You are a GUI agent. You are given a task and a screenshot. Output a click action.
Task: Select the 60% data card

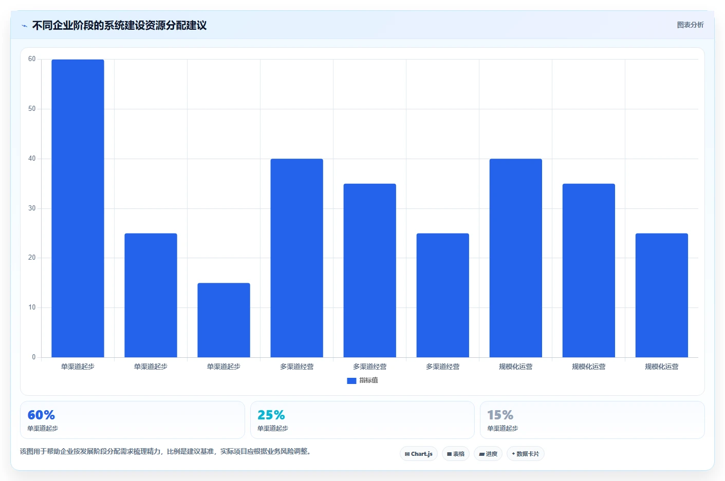[x=133, y=420]
